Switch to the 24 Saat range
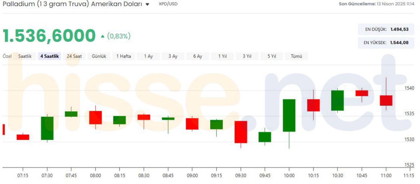The width and height of the screenshot is (420, 184). [74, 56]
